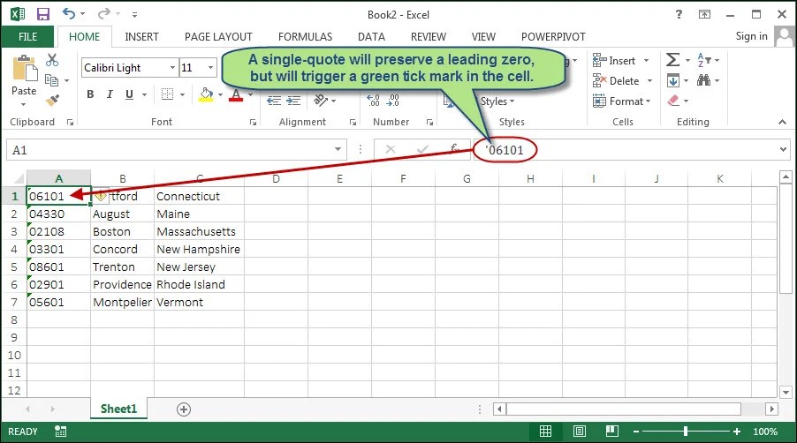Confirm entry with formula bar checkmark
Image resolution: width=797 pixels, height=443 pixels.
point(421,149)
